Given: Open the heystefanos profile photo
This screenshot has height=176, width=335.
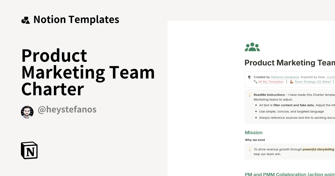Looking at the screenshot, I should [x=27, y=112].
